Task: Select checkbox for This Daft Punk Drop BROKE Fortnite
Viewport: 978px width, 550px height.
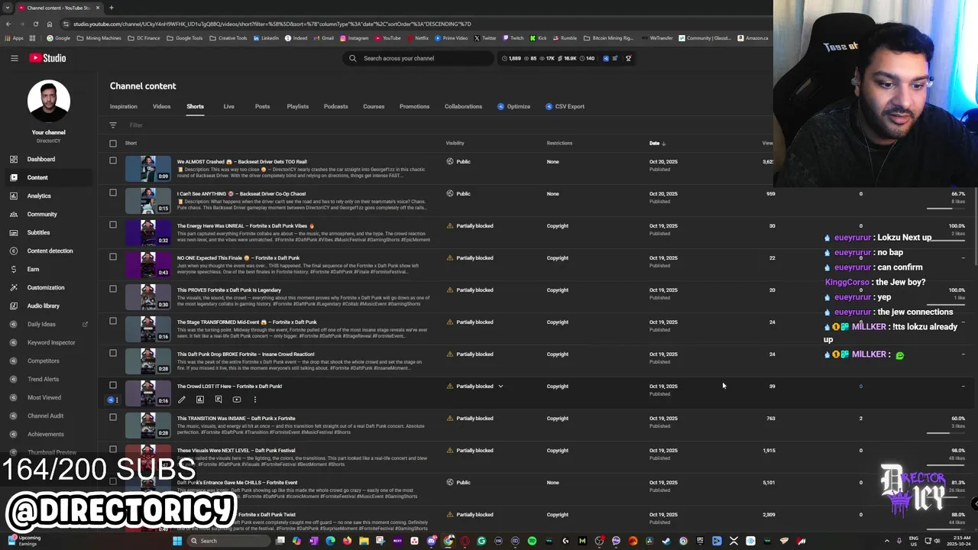Action: (x=113, y=353)
